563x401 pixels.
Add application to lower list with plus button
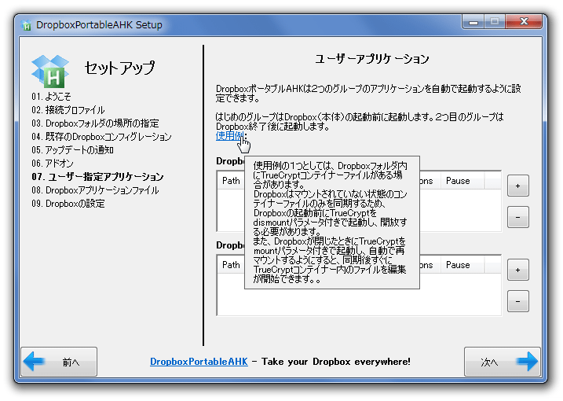click(x=517, y=270)
